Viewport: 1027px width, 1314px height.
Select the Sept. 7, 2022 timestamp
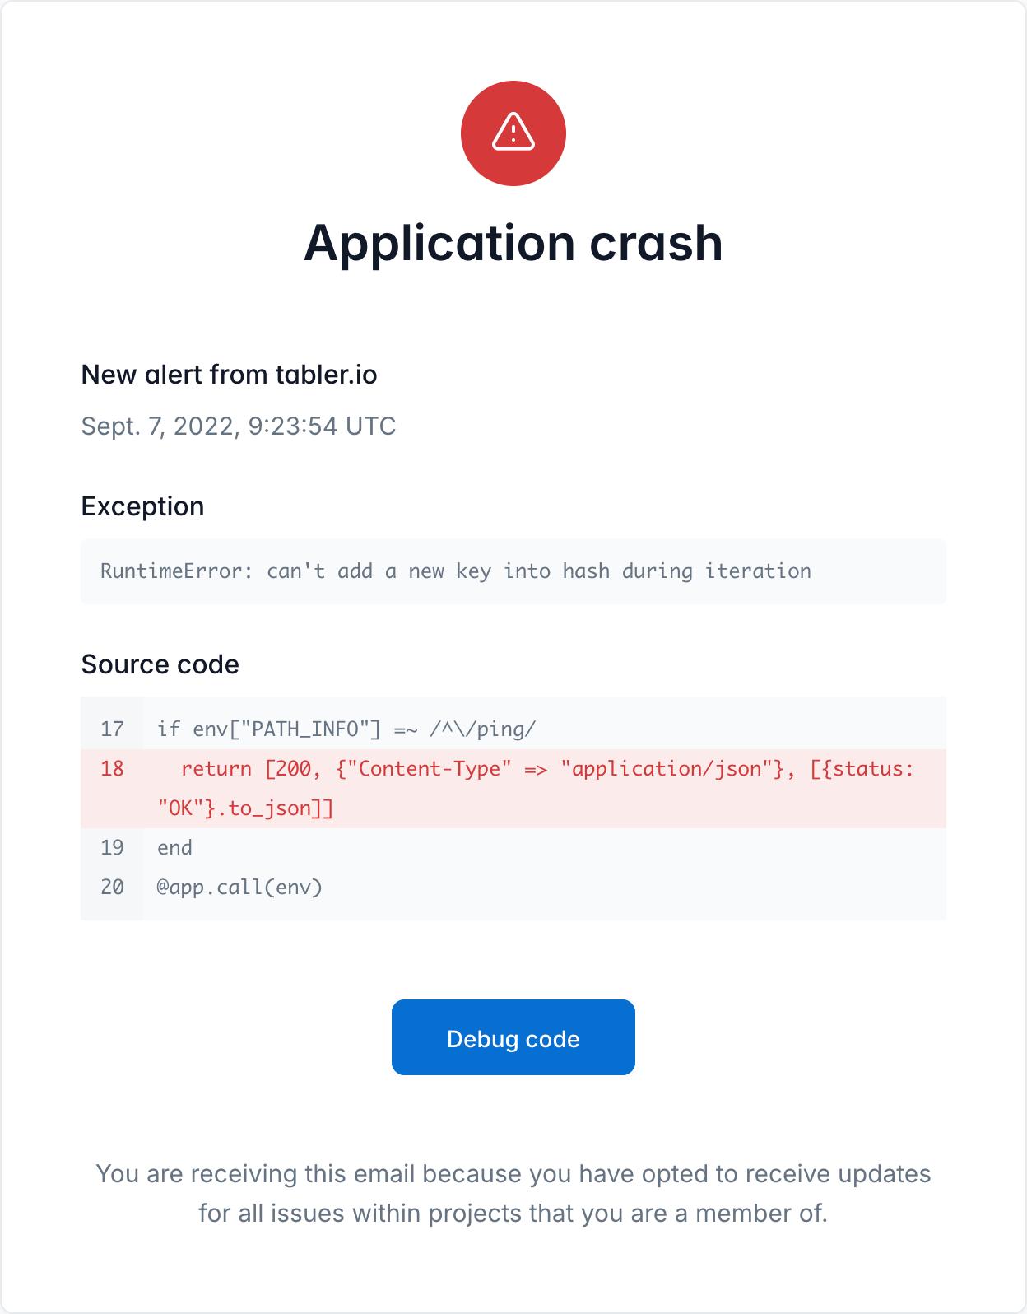click(238, 426)
